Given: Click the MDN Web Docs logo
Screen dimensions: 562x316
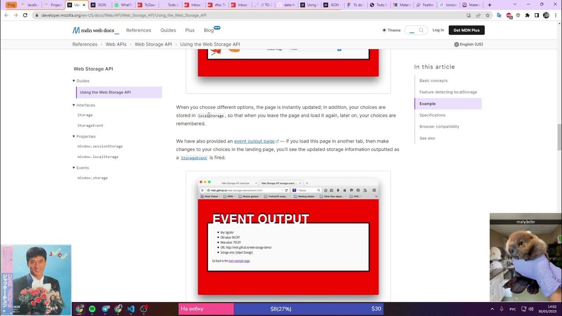Looking at the screenshot, I should (x=96, y=30).
